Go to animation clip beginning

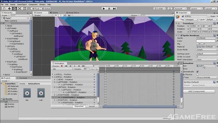click(66, 66)
